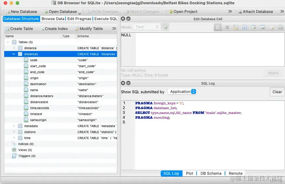This screenshot has width=285, height=184.
Task: Click the Views (0) icon
Action: coord(14,150)
